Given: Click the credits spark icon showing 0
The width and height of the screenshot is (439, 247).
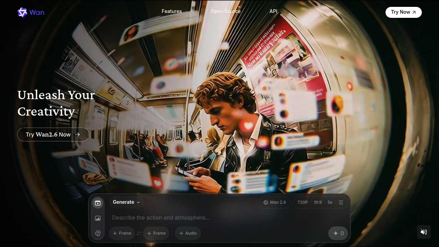Looking at the screenshot, I should click(338, 233).
